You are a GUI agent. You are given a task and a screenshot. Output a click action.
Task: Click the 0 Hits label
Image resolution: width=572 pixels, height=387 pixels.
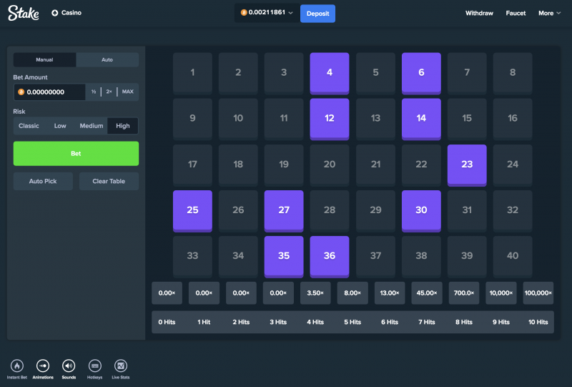pyautogui.click(x=167, y=322)
